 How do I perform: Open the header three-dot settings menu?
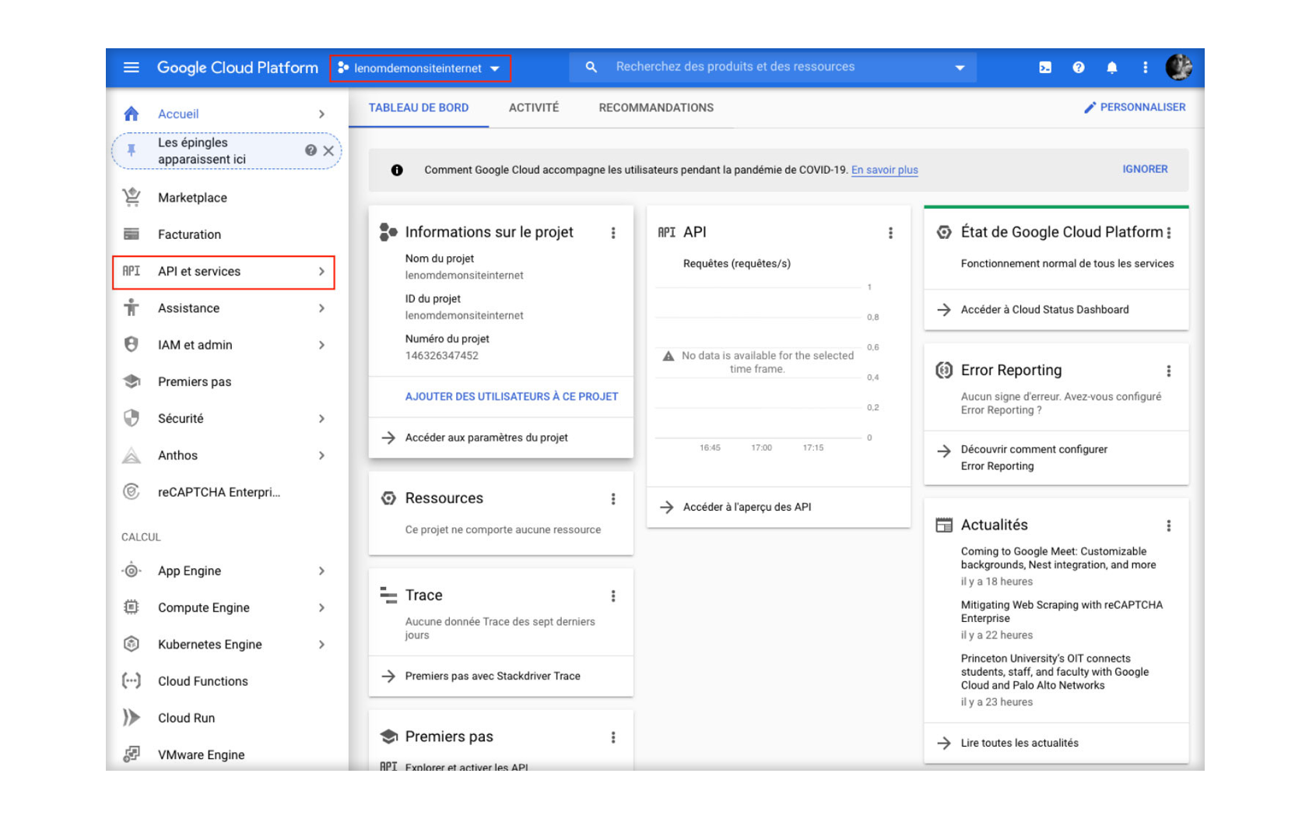click(1145, 68)
